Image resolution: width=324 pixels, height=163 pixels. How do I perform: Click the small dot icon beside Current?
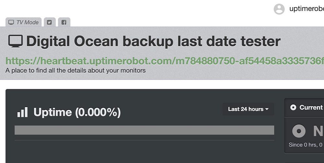[293, 107]
